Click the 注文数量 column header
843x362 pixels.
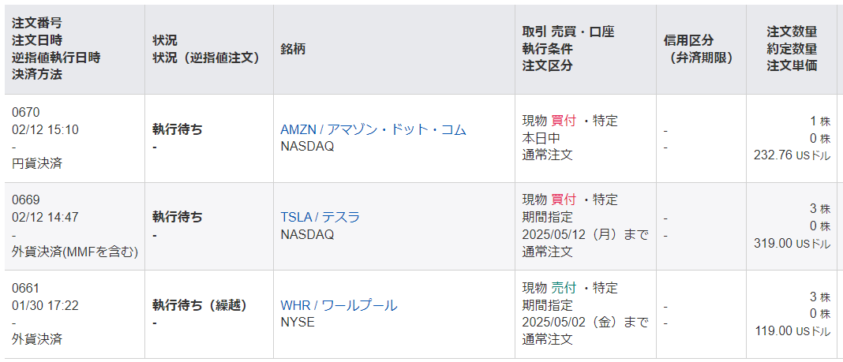[792, 32]
